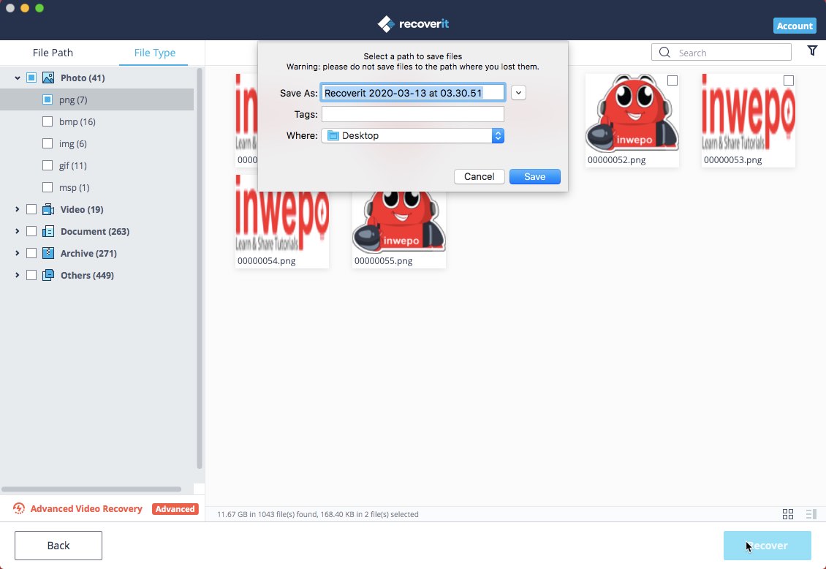Click the Save As filename field
This screenshot has width=826, height=569.
pyautogui.click(x=413, y=93)
